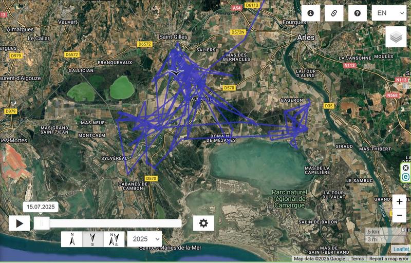Image resolution: width=411 pixels, height=263 pixels.
Task: Click the Mas-Thibert label
Action: coord(375,149)
